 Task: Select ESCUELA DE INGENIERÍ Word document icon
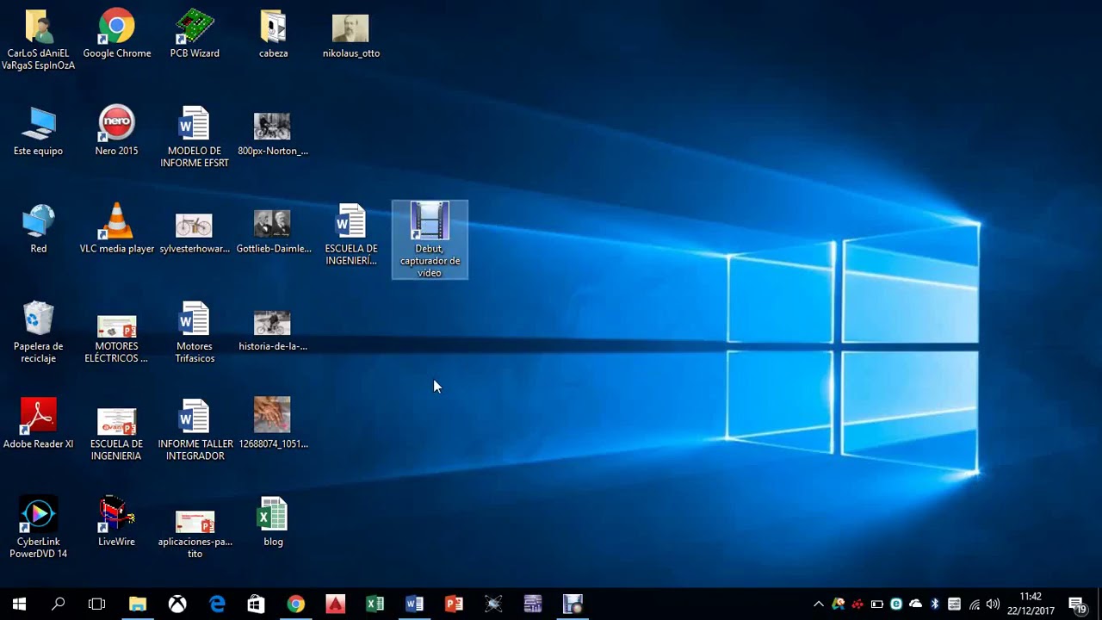point(351,235)
